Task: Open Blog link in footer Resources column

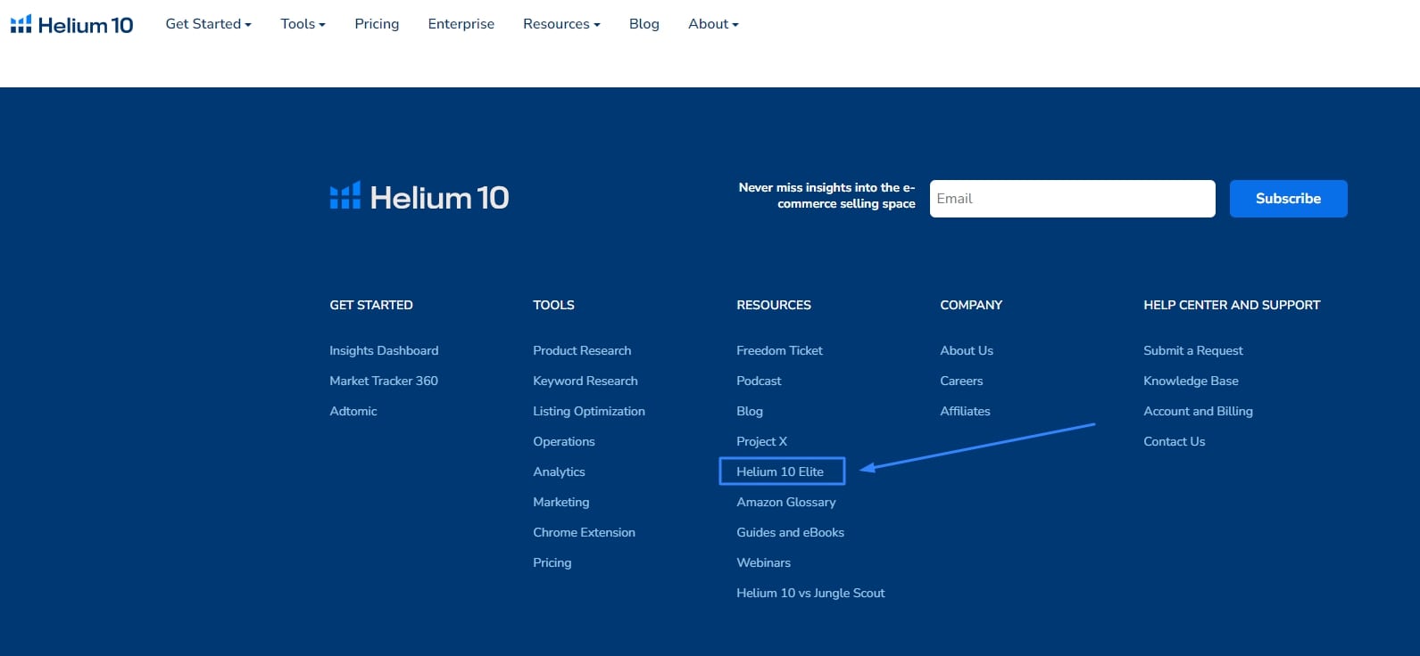Action: pyautogui.click(x=750, y=411)
